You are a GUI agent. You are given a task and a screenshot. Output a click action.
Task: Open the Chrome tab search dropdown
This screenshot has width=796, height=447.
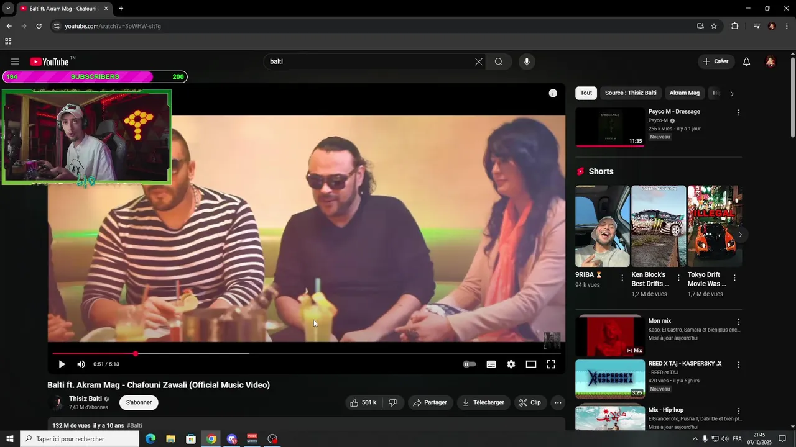[8, 9]
